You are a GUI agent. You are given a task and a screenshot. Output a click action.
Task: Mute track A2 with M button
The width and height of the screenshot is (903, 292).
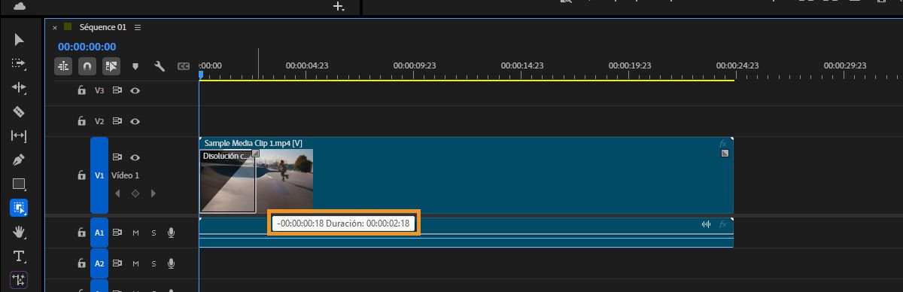pyautogui.click(x=136, y=263)
